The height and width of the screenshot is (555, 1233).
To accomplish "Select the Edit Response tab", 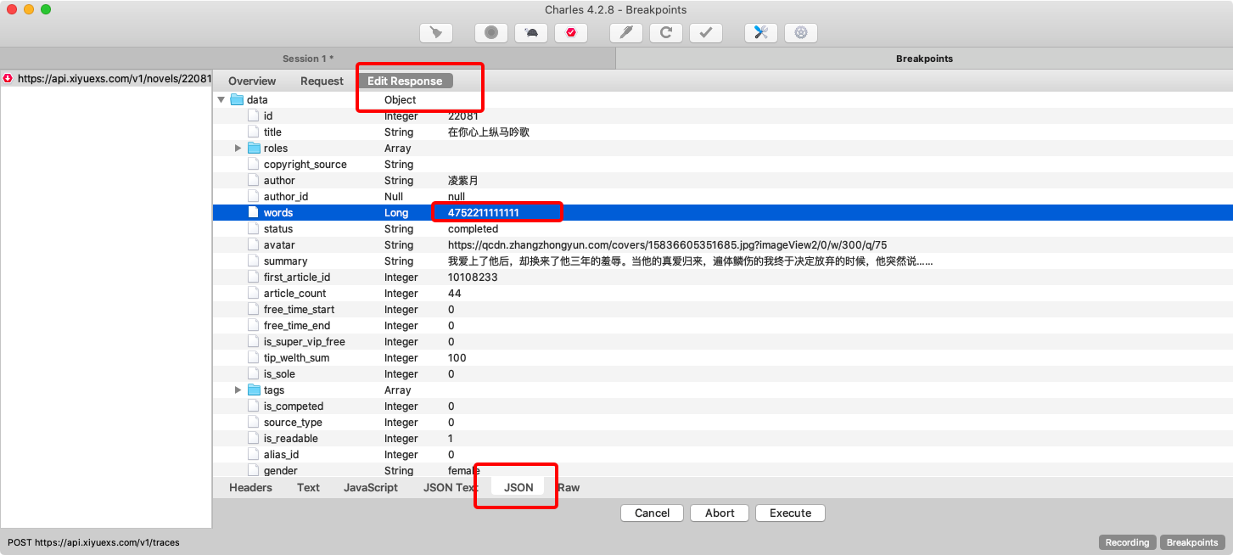I will click(x=405, y=81).
